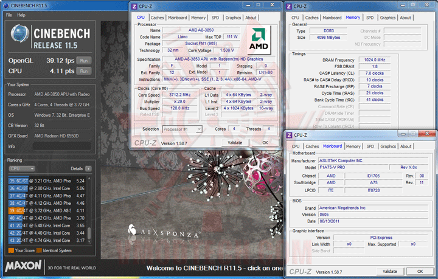Click the Southbridge model A75
Viewport: 438px width, 279px height.
point(374,182)
